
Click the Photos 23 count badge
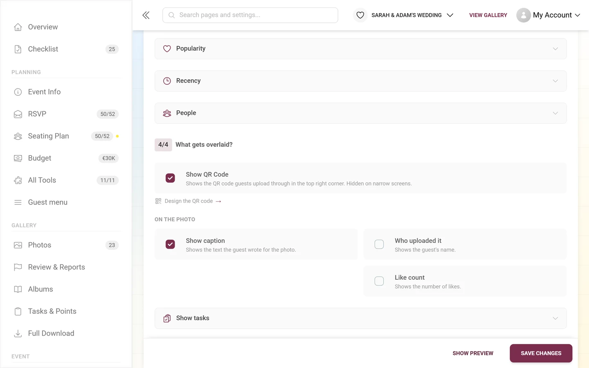click(x=112, y=245)
